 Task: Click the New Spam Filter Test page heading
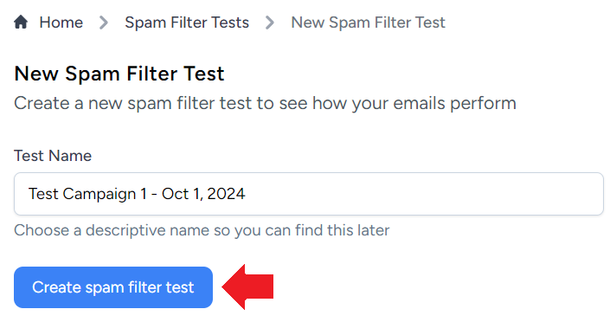[119, 74]
